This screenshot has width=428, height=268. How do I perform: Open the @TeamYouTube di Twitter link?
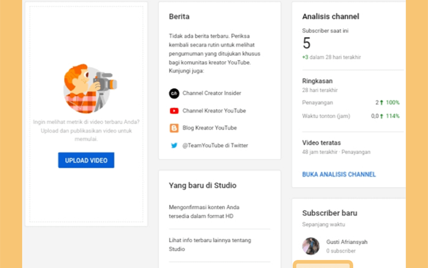[215, 145]
